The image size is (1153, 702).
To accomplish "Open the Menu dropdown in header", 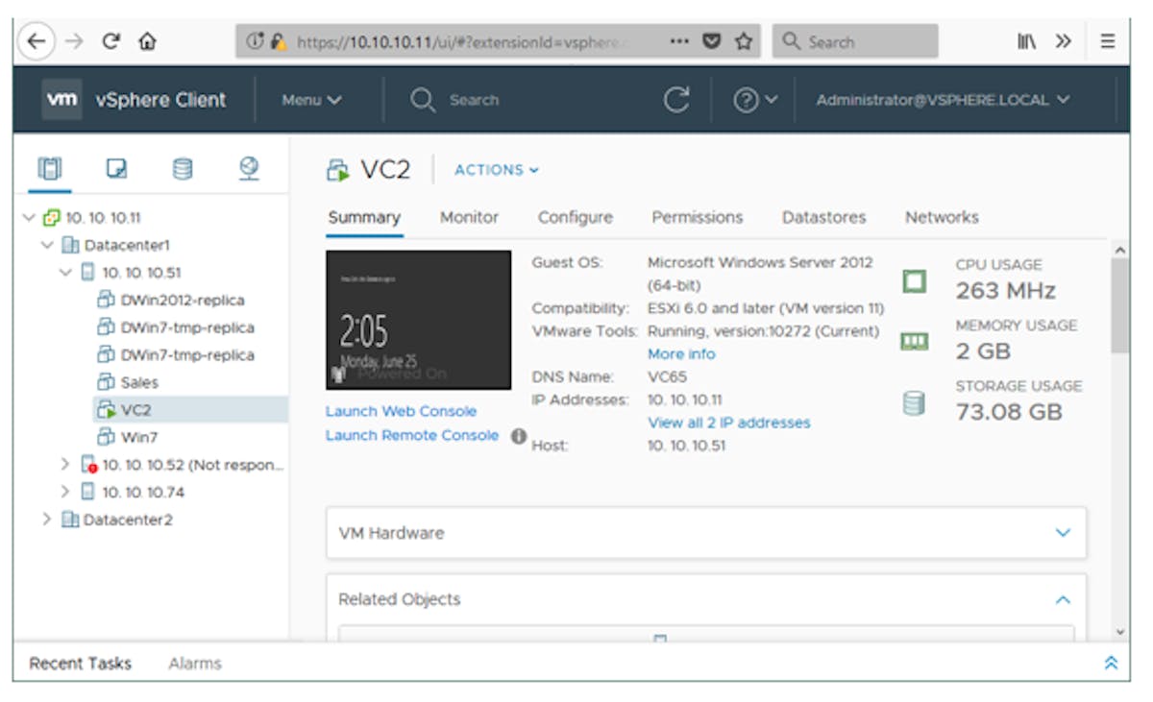I will click(311, 100).
